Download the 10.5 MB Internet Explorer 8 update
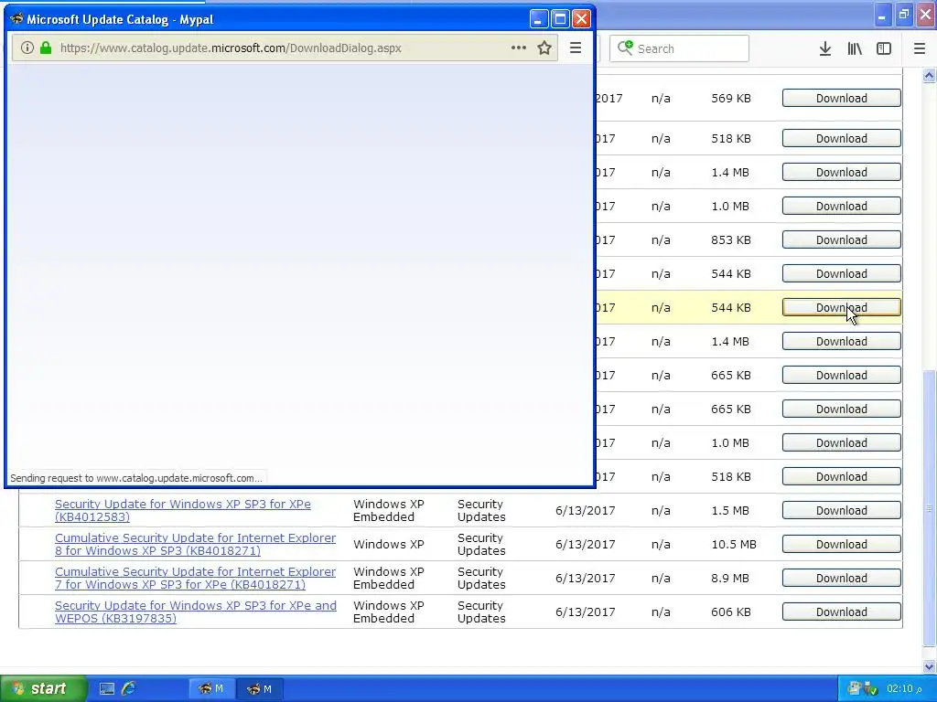This screenshot has height=702, width=937. click(x=842, y=545)
